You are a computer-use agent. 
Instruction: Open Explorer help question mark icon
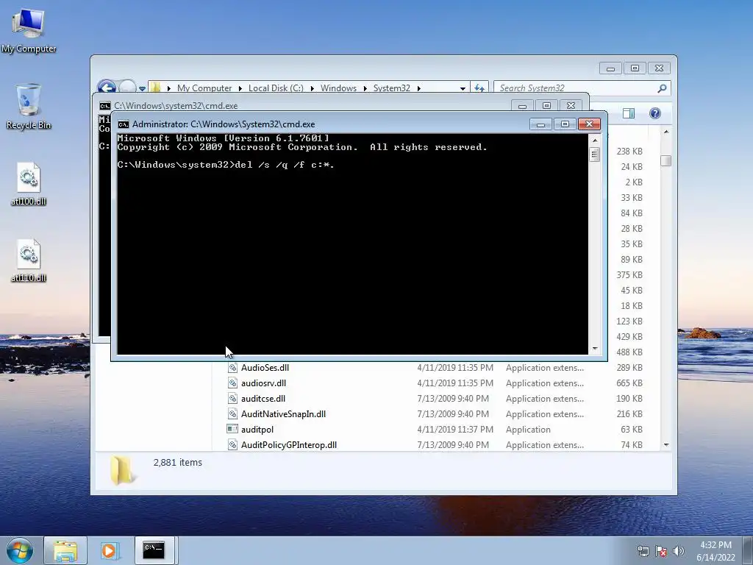(x=655, y=113)
